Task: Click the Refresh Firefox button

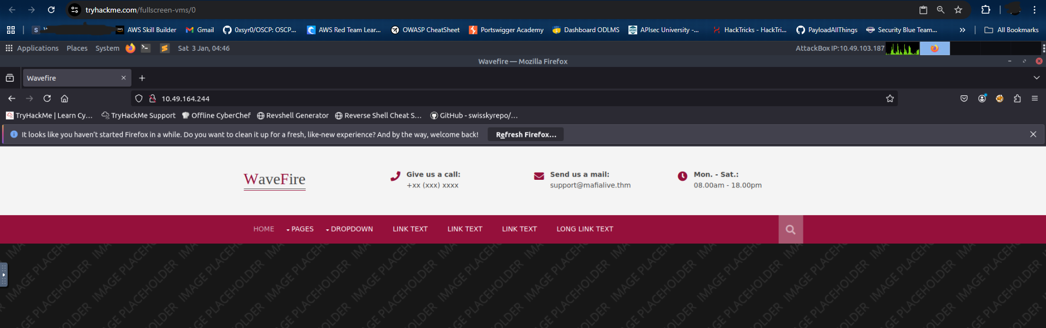Action: point(525,135)
